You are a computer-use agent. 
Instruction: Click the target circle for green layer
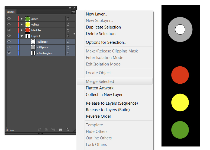coord(68,19)
